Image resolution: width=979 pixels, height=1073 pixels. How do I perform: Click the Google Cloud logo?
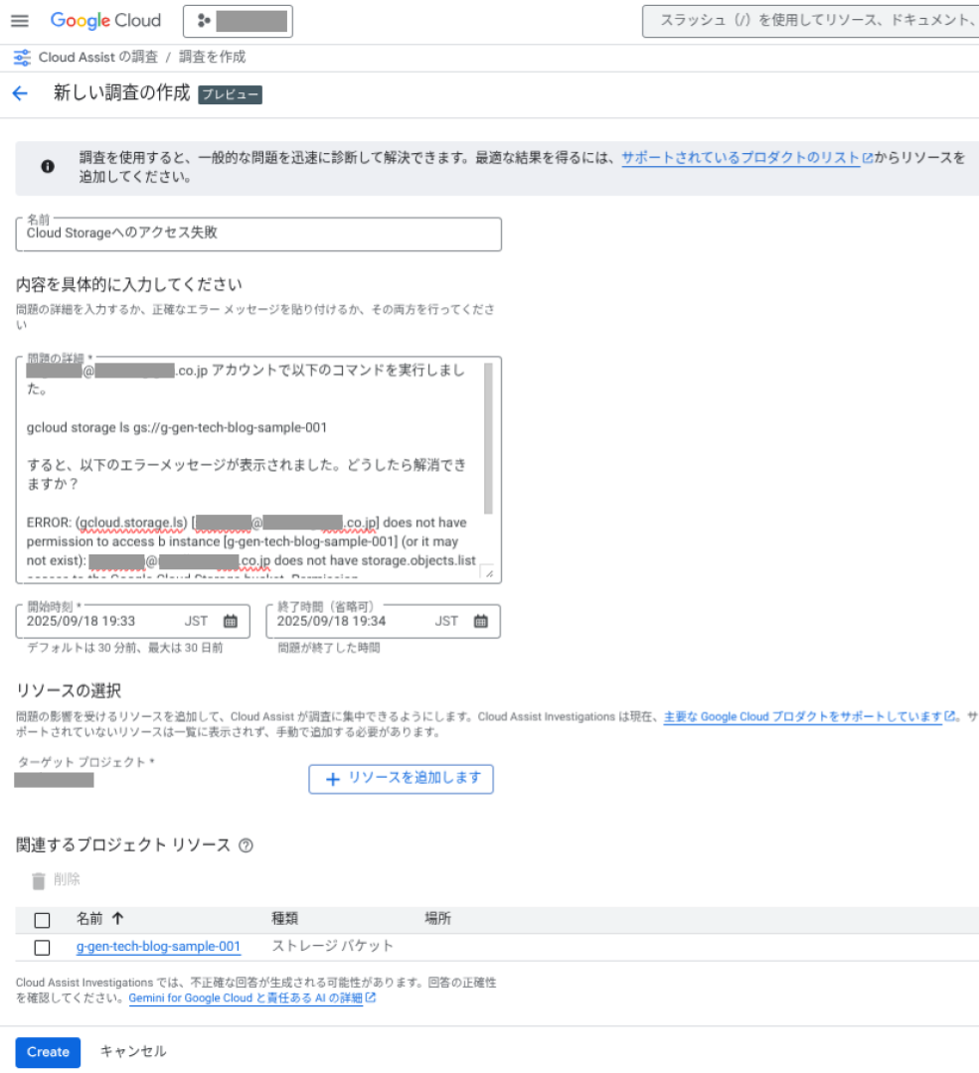[x=105, y=21]
